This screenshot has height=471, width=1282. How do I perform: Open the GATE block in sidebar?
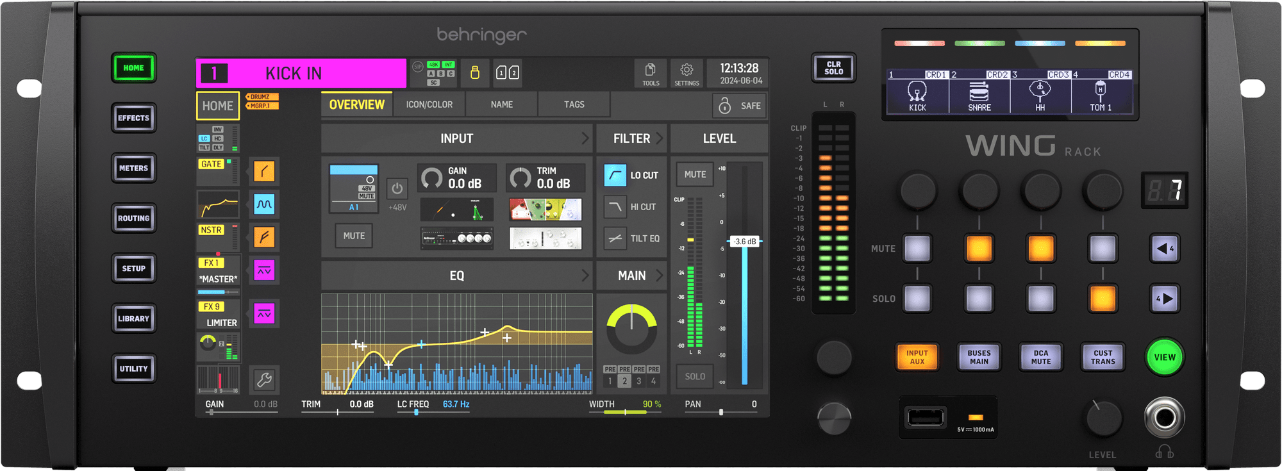click(218, 171)
